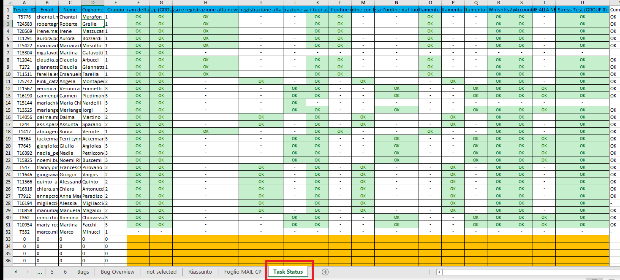Select the tester ID cell T11291
The image size is (620, 280).
click(x=24, y=38)
